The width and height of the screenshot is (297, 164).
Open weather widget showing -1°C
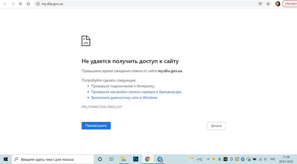[x=195, y=160]
